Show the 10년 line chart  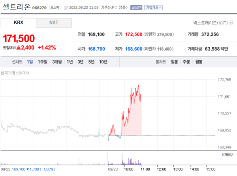103,62
